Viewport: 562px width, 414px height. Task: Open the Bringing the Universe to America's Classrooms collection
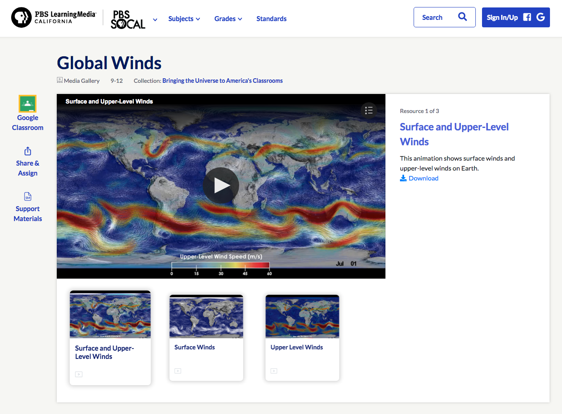(x=223, y=80)
